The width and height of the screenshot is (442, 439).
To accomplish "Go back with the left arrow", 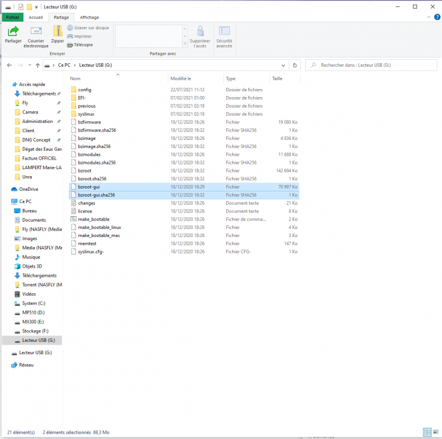I will 9,65.
